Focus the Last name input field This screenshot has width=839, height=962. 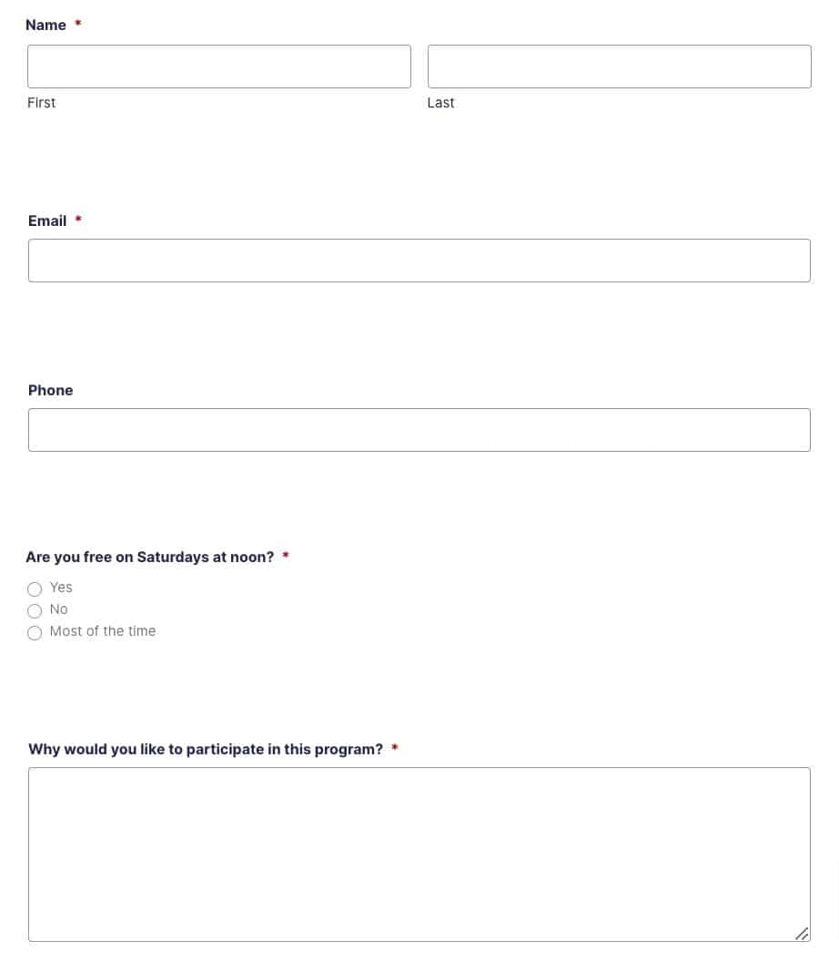coord(619,67)
